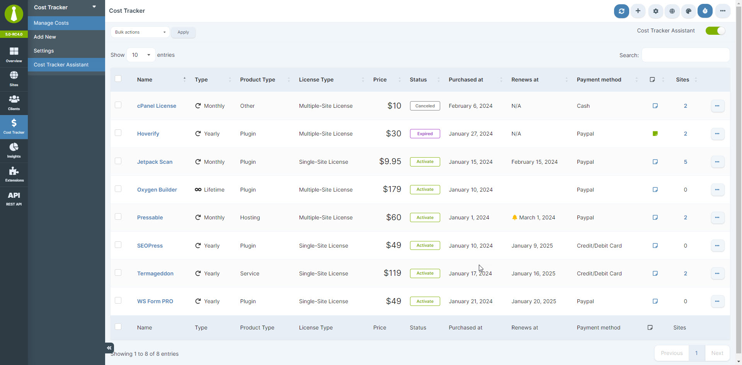742x365 pixels.
Task: Select the Pressable row checkbox
Action: tap(118, 217)
